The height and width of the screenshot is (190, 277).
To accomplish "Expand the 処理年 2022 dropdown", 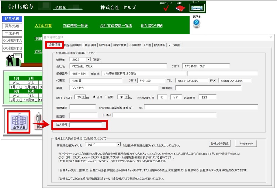I will click(88, 59).
